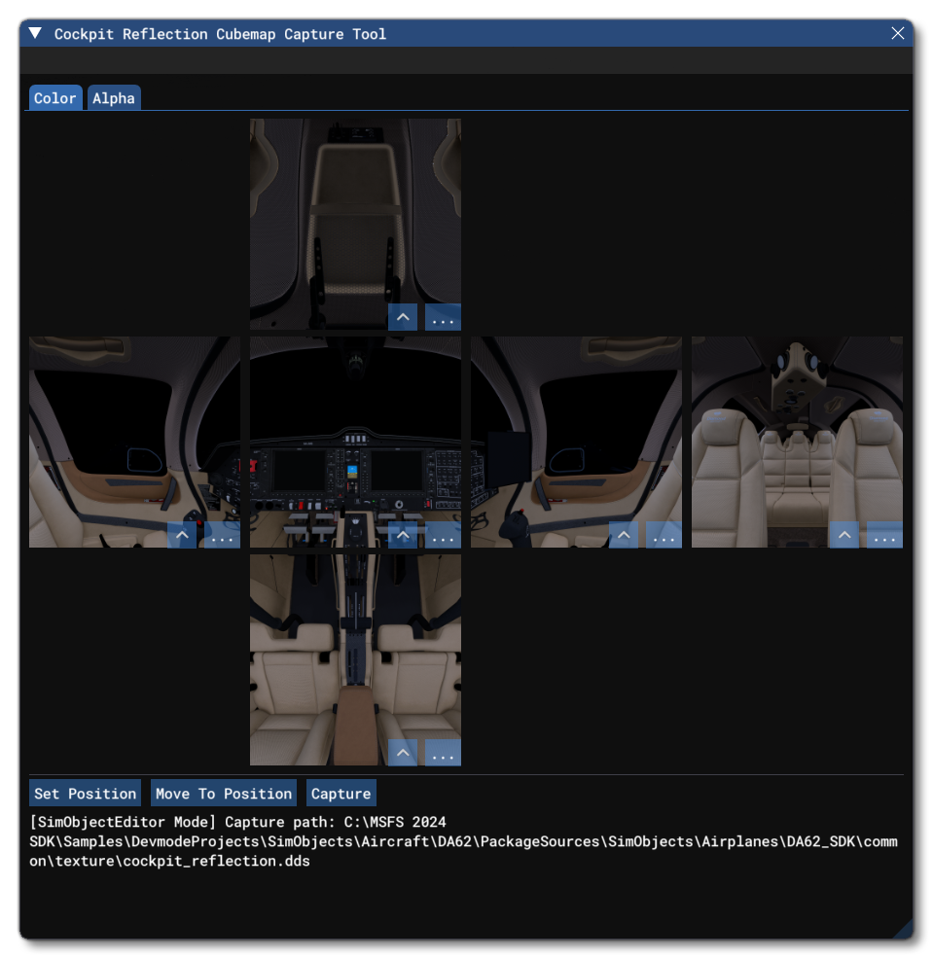Select the ceiling cubemap face thumbnail
The image size is (933, 959).
coord(355,225)
